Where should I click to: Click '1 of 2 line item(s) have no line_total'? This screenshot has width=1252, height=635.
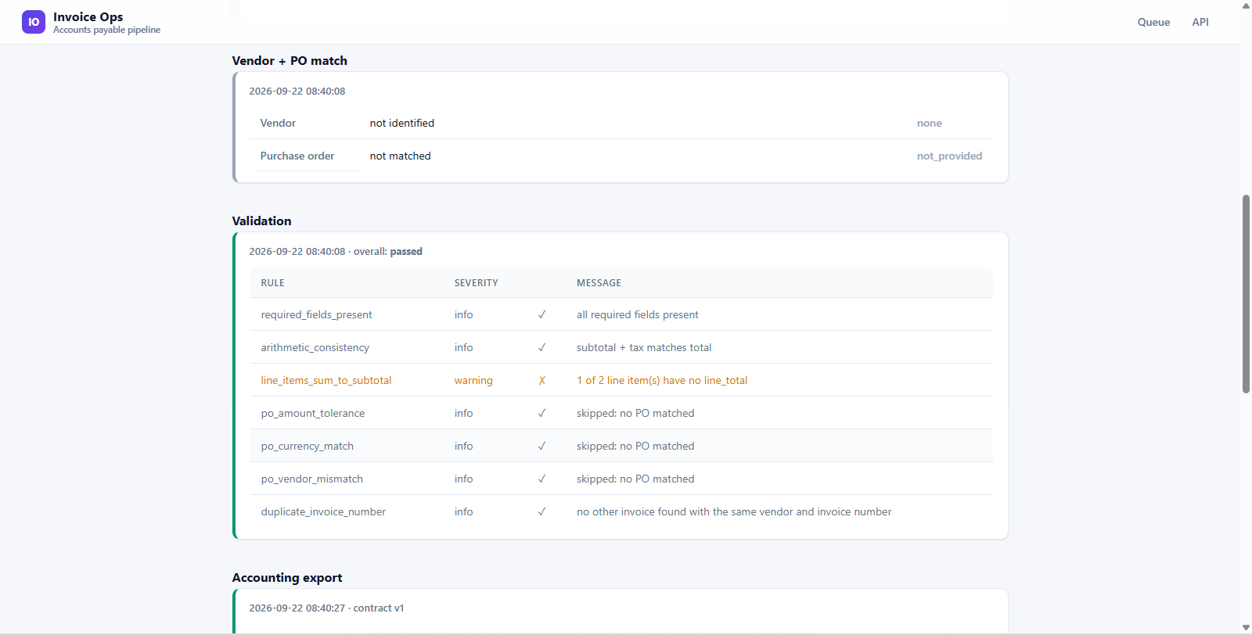tap(662, 380)
